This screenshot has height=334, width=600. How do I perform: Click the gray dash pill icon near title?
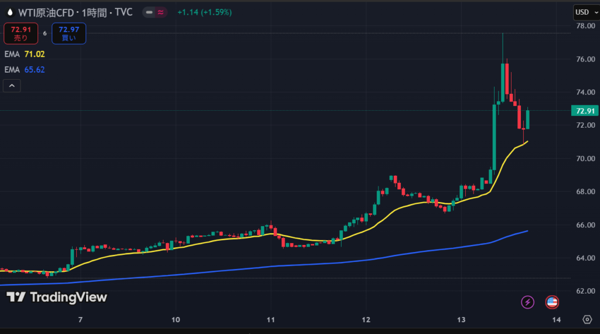click(149, 12)
